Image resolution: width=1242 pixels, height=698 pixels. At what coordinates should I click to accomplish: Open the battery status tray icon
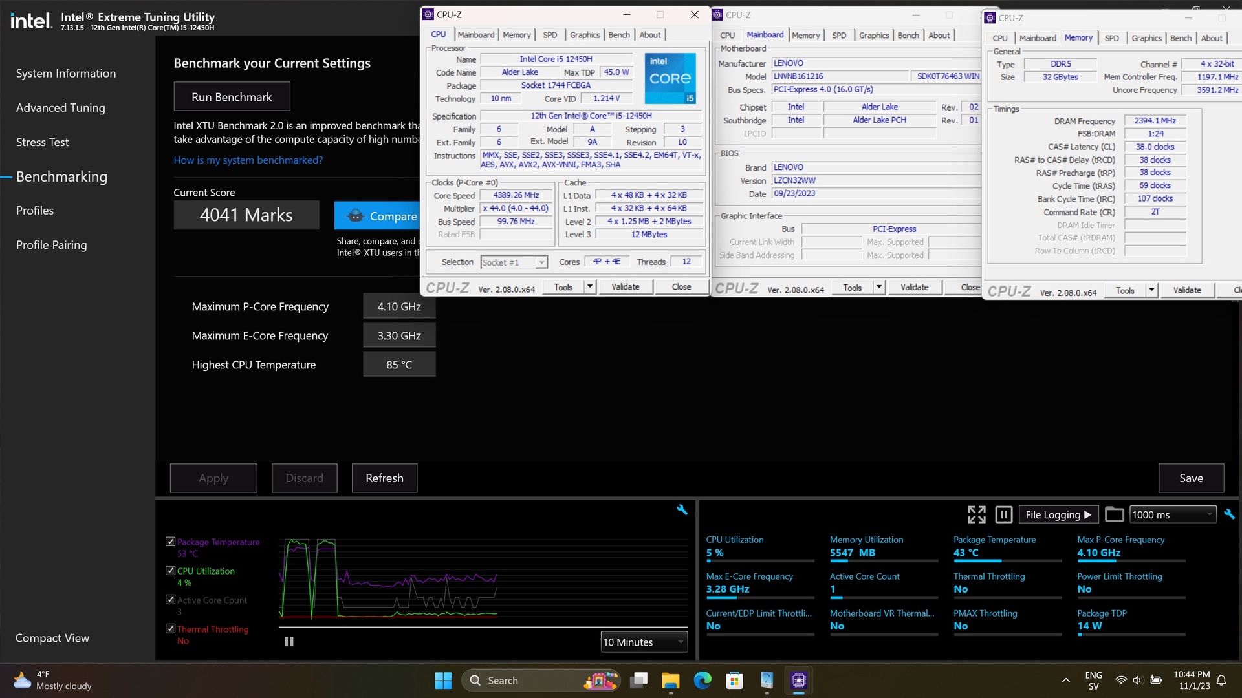[1156, 681]
